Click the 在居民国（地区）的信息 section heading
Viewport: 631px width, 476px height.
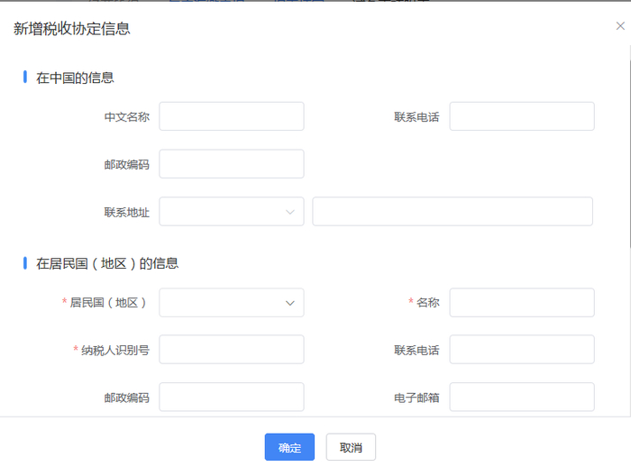tap(107, 263)
